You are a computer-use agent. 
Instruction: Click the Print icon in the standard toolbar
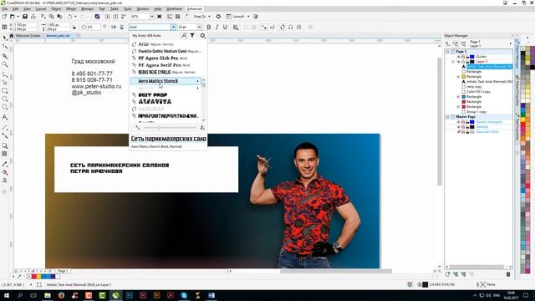[x=33, y=17]
